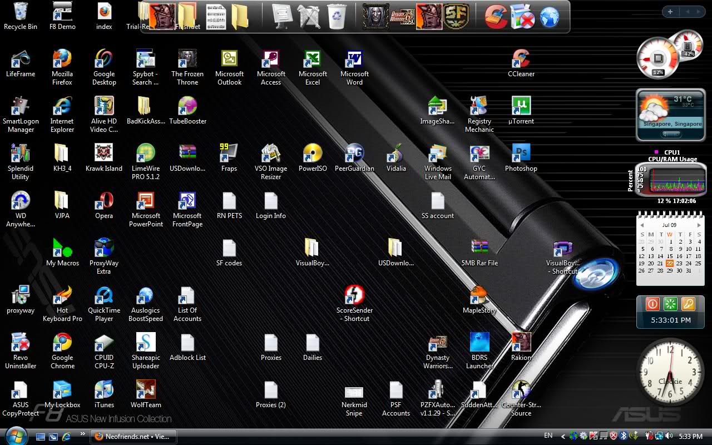Click the analog Clockie clock gadget
Viewport: 712px width, 445px height.
click(670, 372)
